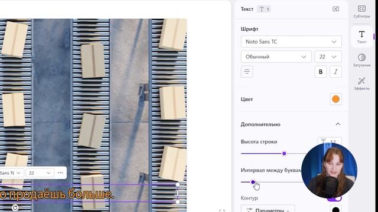Open the Обычный font style dropdown
The height and width of the screenshot is (212, 378).
click(x=276, y=57)
